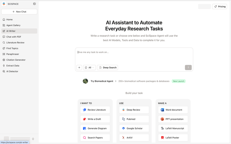Click the LaTeX Poster icon

click(x=162, y=138)
